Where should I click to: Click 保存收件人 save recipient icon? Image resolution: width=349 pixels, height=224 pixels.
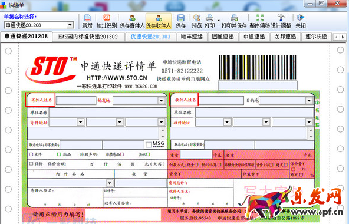coord(159,18)
